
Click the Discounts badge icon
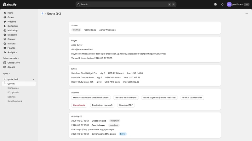pos(5,35)
